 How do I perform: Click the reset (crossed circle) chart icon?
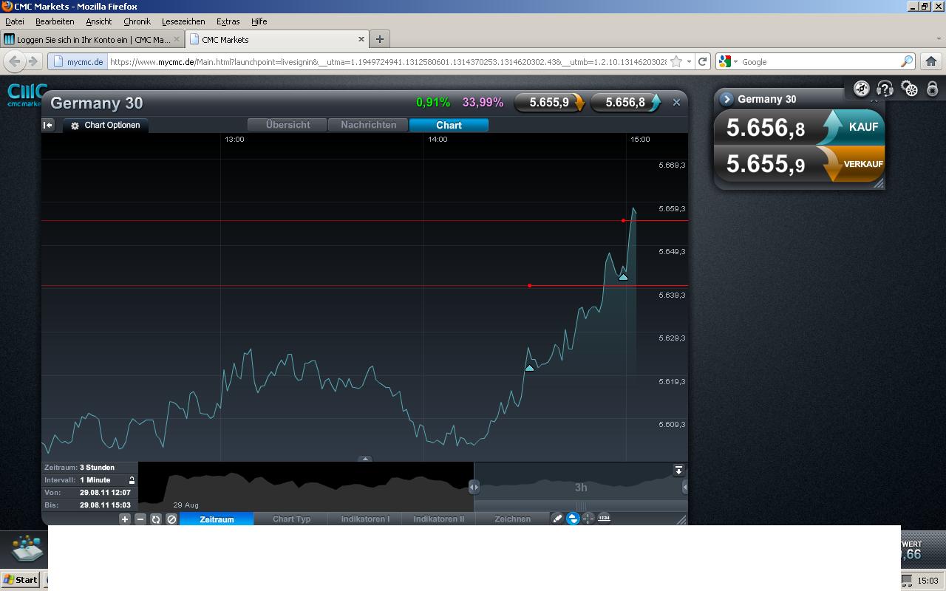point(171,519)
